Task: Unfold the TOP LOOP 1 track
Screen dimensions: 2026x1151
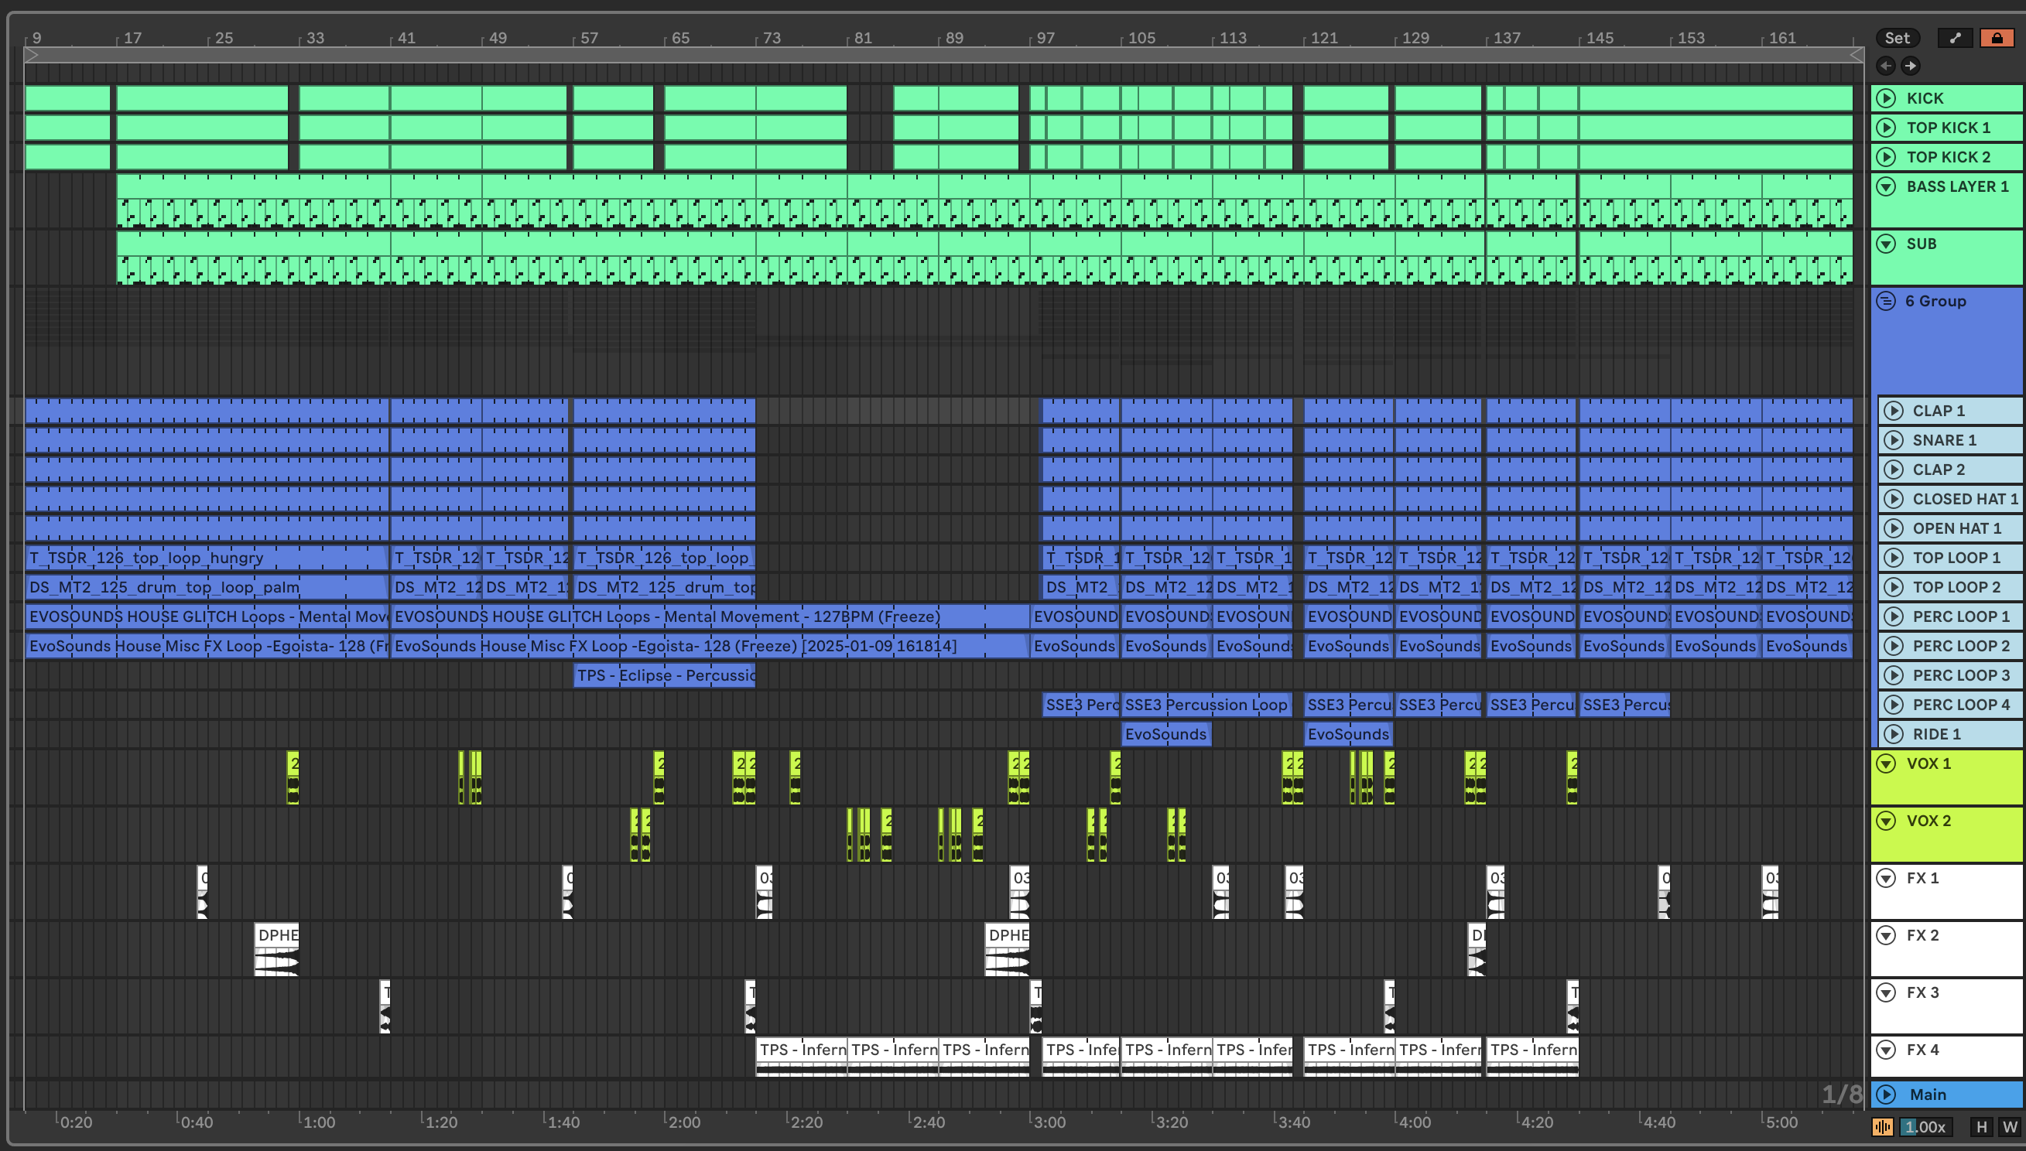Action: 1892,557
